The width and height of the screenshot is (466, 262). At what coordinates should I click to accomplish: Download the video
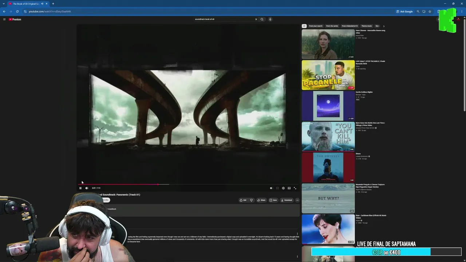point(287,200)
